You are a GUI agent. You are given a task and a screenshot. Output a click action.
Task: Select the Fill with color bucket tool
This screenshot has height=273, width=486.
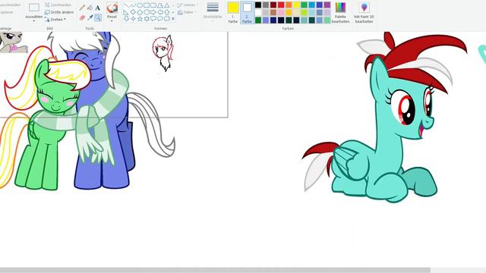click(90, 8)
